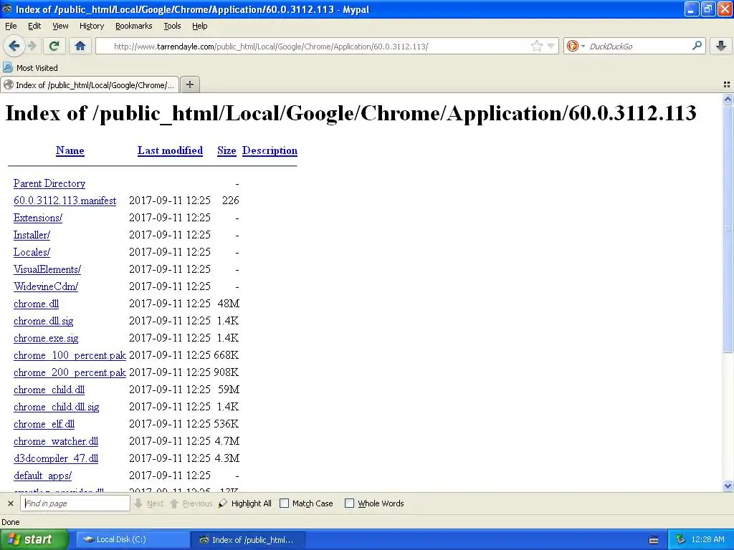Sort listing by Last modified
The image size is (734, 550).
[170, 150]
